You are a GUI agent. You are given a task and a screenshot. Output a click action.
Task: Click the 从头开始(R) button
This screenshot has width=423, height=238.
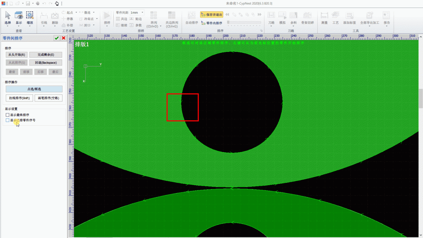point(17,55)
